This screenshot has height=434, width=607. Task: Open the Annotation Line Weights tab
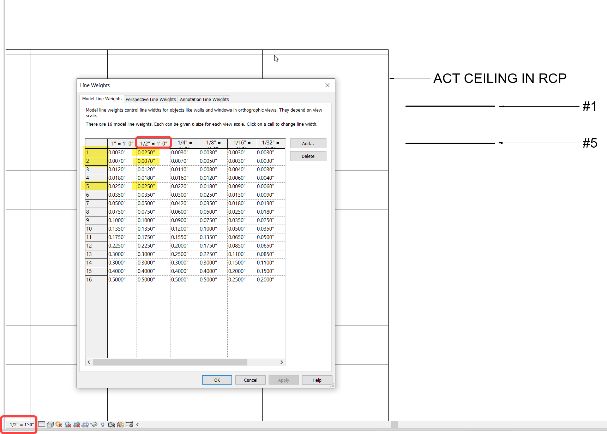[x=204, y=99]
